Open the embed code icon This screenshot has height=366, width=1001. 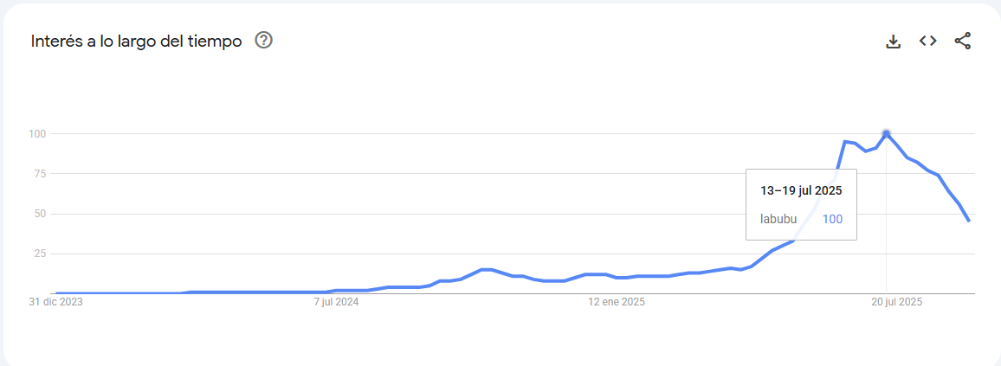click(x=927, y=41)
